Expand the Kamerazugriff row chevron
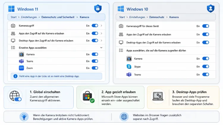Viewport: 223px width, 125px height. pyautogui.click(x=101, y=26)
